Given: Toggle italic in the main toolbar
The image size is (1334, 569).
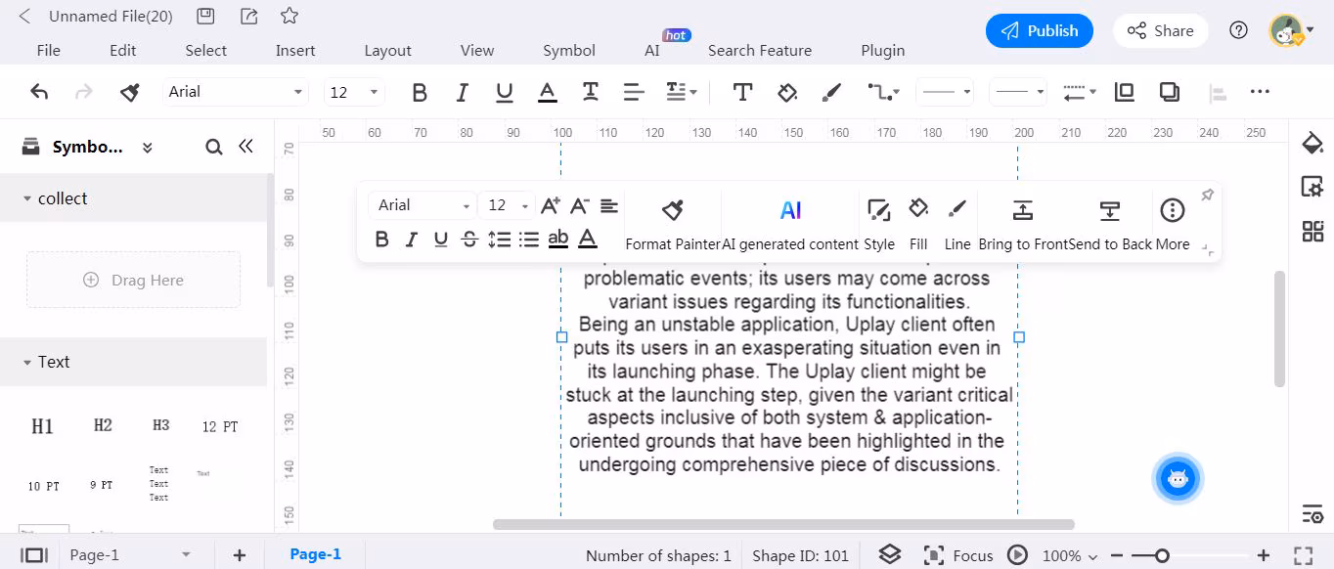Looking at the screenshot, I should tap(463, 92).
